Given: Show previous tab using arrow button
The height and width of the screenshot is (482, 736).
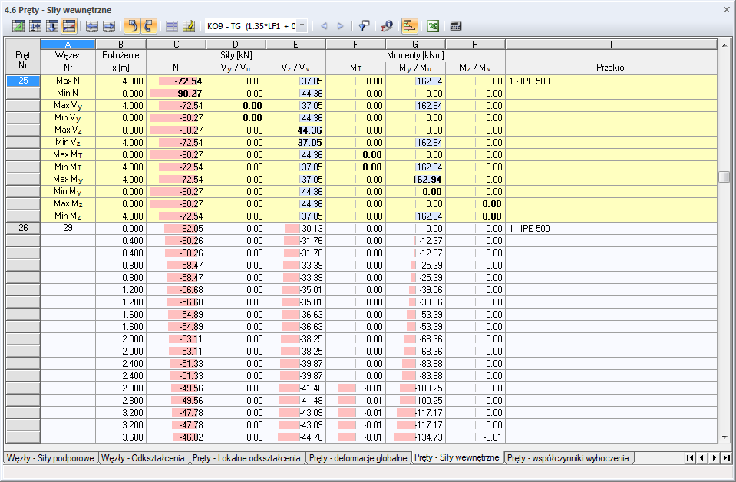Looking at the screenshot, I should pos(701,457).
